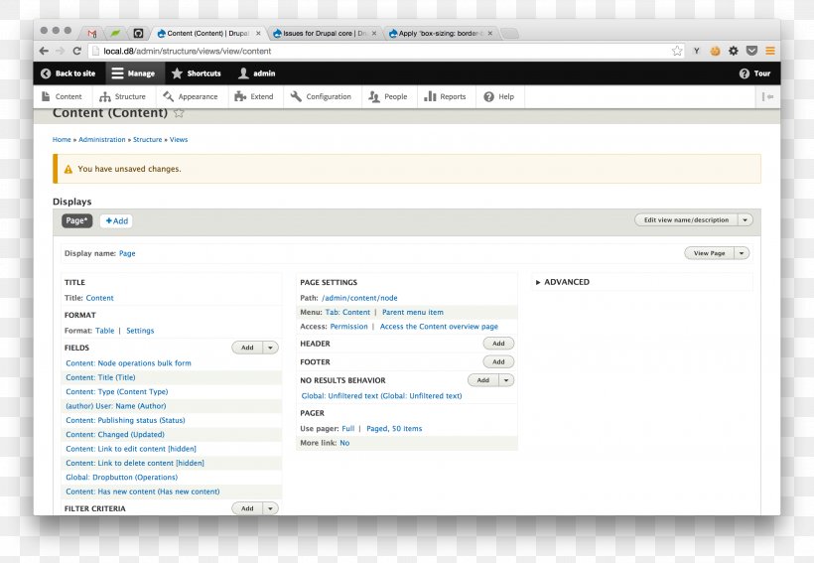This screenshot has width=814, height=563.
Task: Click Add button in FOOTER section
Action: click(x=498, y=361)
